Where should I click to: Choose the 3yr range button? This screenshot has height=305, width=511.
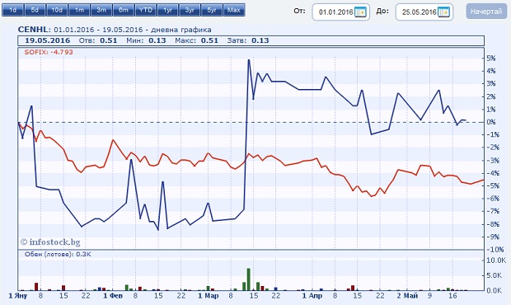pos(190,10)
